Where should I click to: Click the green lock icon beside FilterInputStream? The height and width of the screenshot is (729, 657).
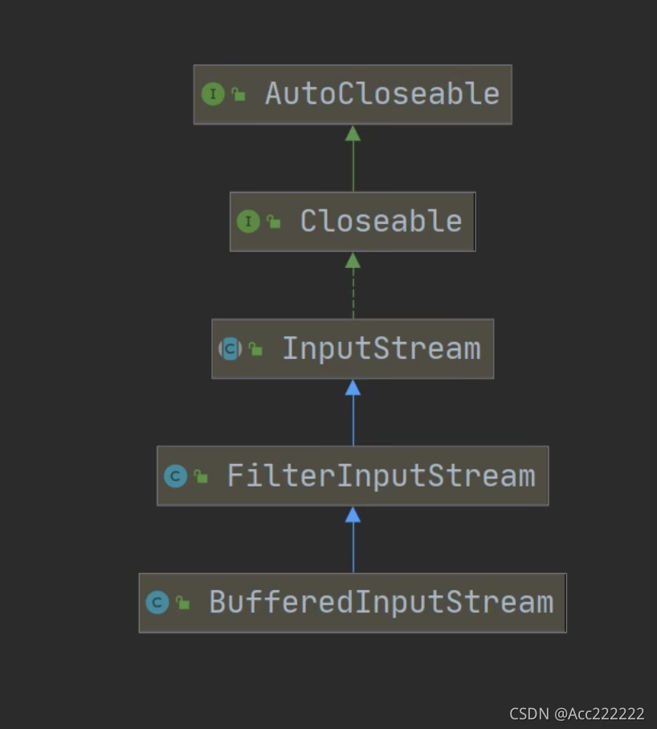[201, 476]
